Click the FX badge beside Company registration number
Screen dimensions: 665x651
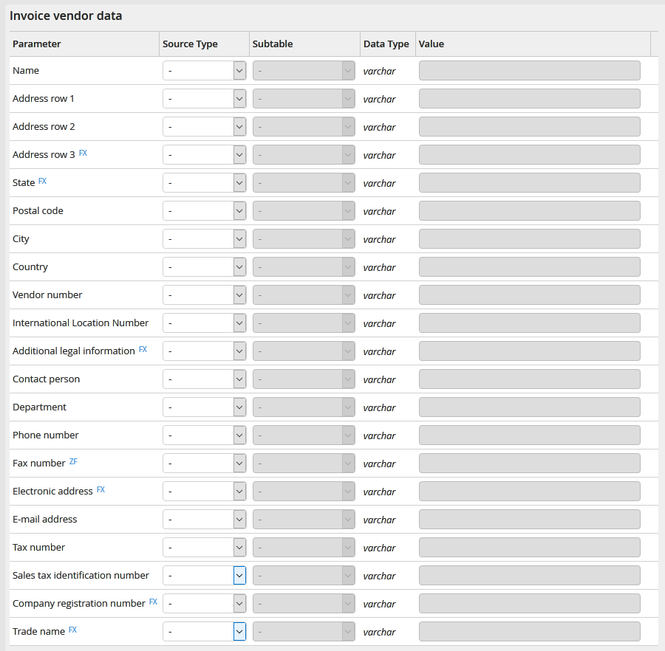153,602
